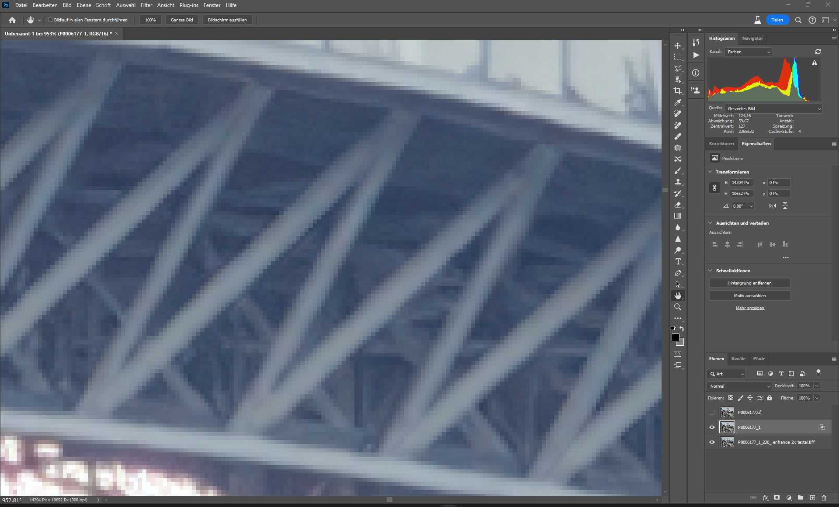Viewport: 839px width, 507px height.
Task: Click the Hintergrund entfernen button
Action: coord(749,283)
